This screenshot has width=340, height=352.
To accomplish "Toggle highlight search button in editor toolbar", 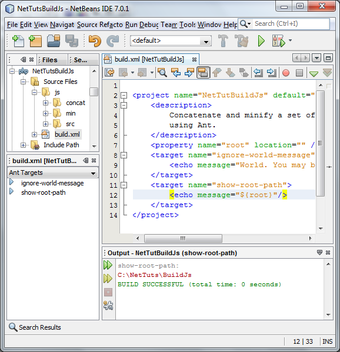I will (203, 73).
